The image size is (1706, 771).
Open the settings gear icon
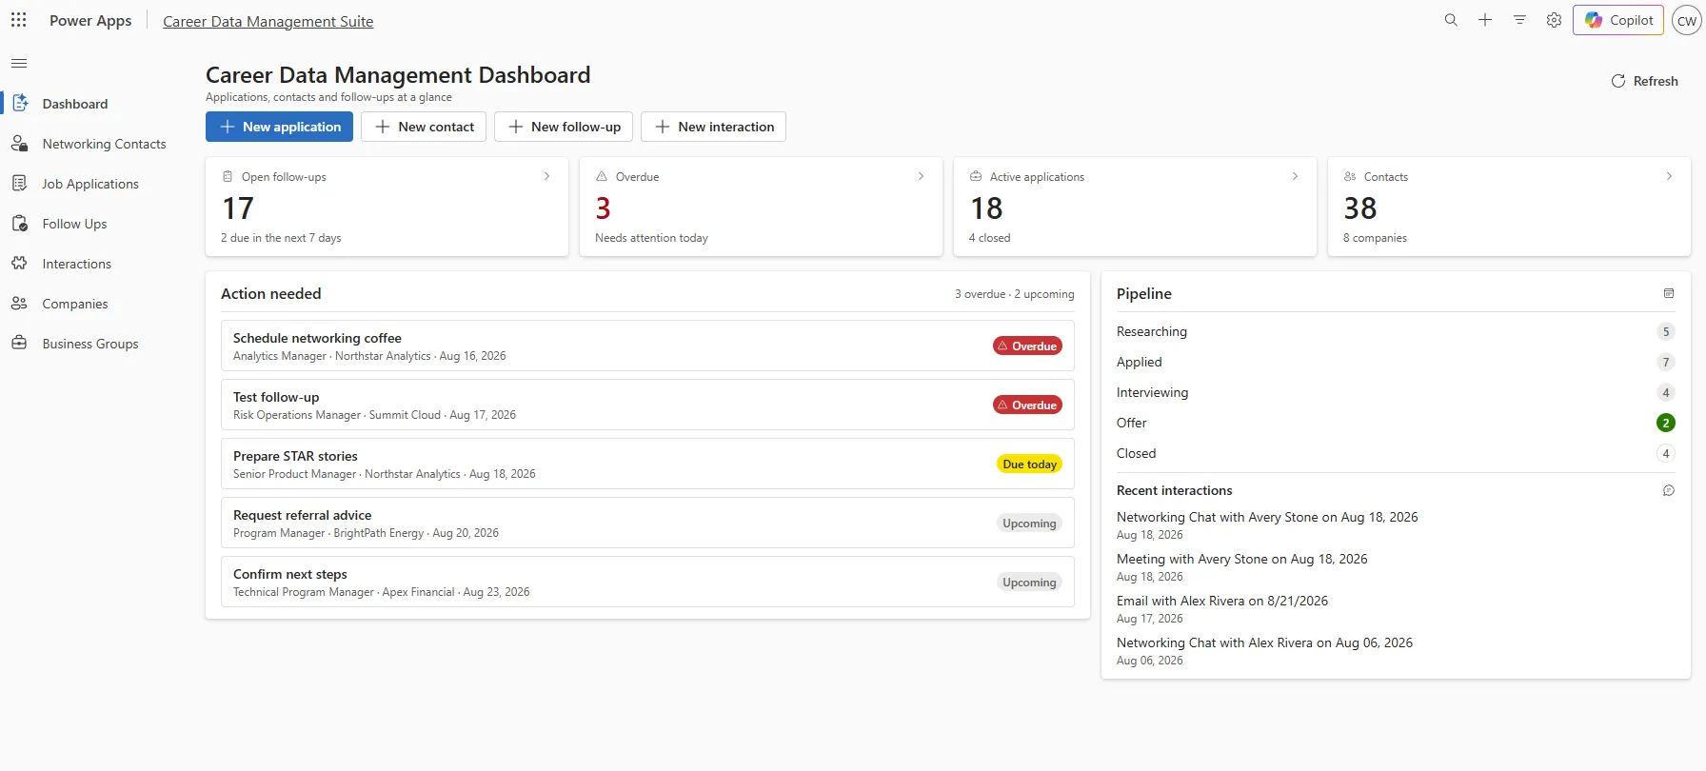(x=1554, y=20)
